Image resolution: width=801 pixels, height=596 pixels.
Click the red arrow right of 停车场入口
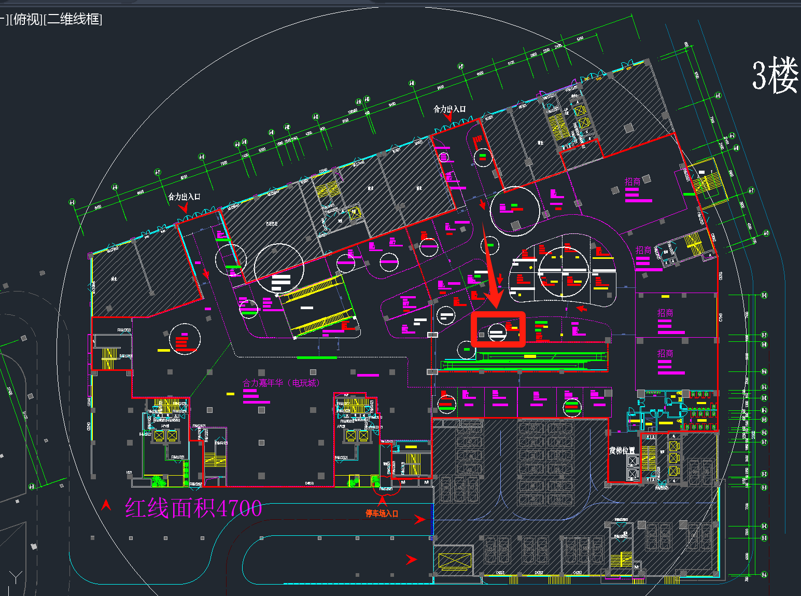419,519
